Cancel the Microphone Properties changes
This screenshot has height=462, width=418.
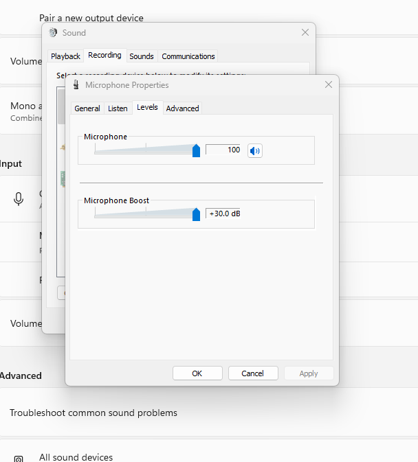(x=252, y=373)
